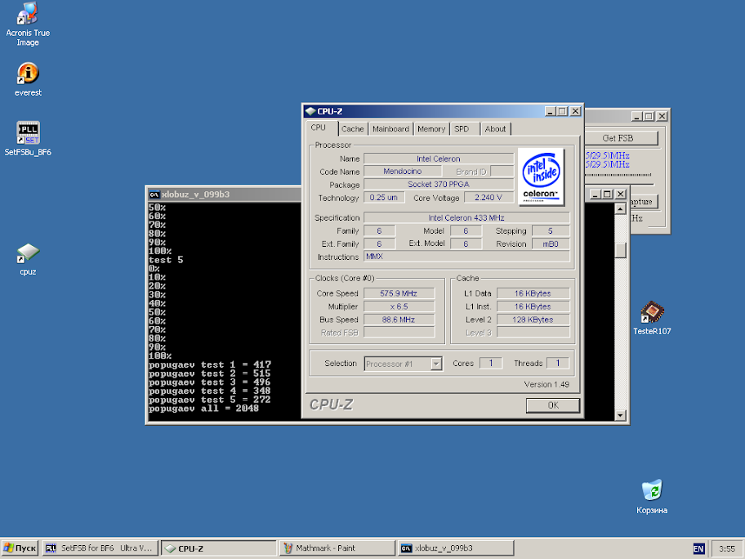This screenshot has width=745, height=559.
Task: Click the 'popugaev all = 2048' console line
Action: click(x=203, y=409)
